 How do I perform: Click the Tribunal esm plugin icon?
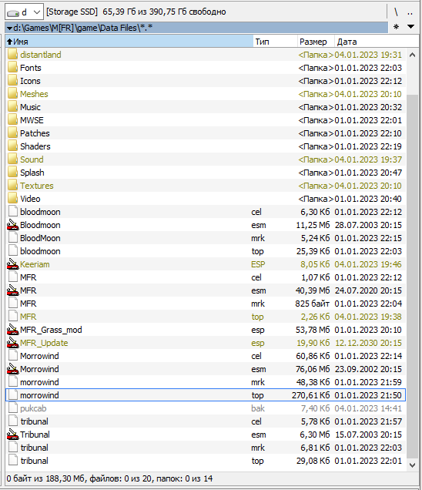click(12, 435)
